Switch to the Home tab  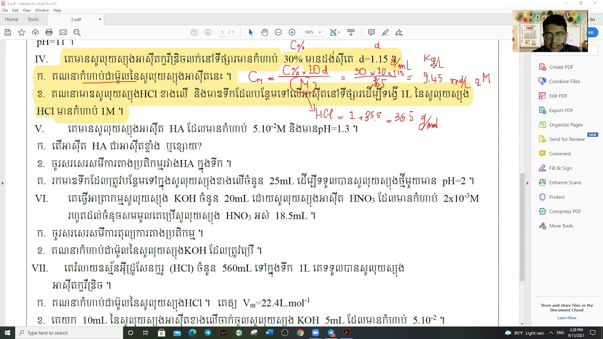click(11, 19)
